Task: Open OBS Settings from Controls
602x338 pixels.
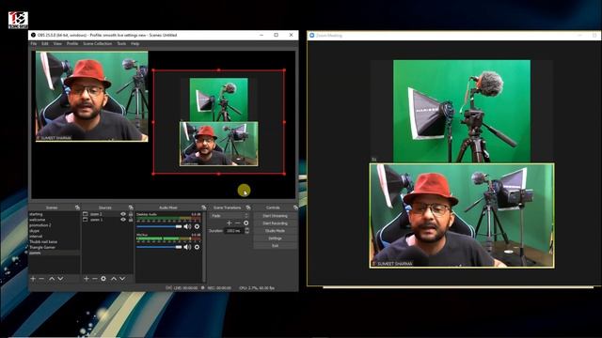Action: [x=275, y=238]
